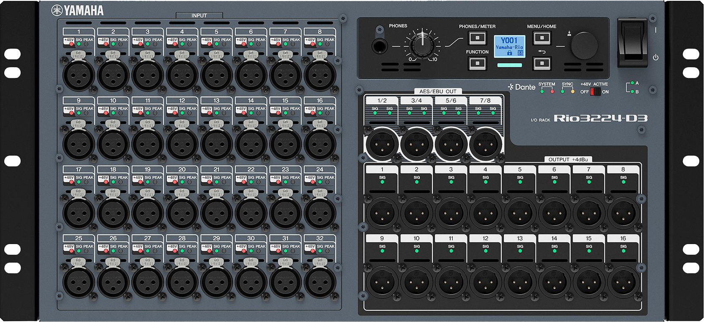Image resolution: width=704 pixels, height=322 pixels.
Task: Click the SIG LED on input 7
Action: (285, 44)
